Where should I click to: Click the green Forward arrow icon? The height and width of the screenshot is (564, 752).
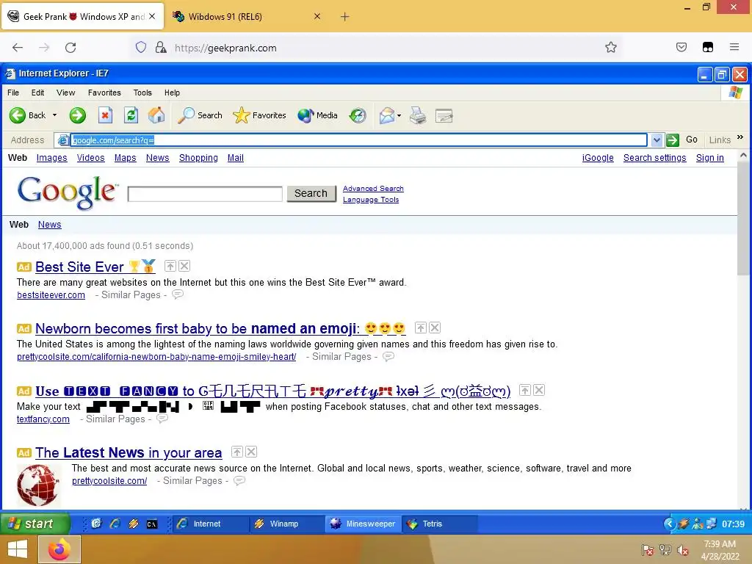tap(77, 115)
